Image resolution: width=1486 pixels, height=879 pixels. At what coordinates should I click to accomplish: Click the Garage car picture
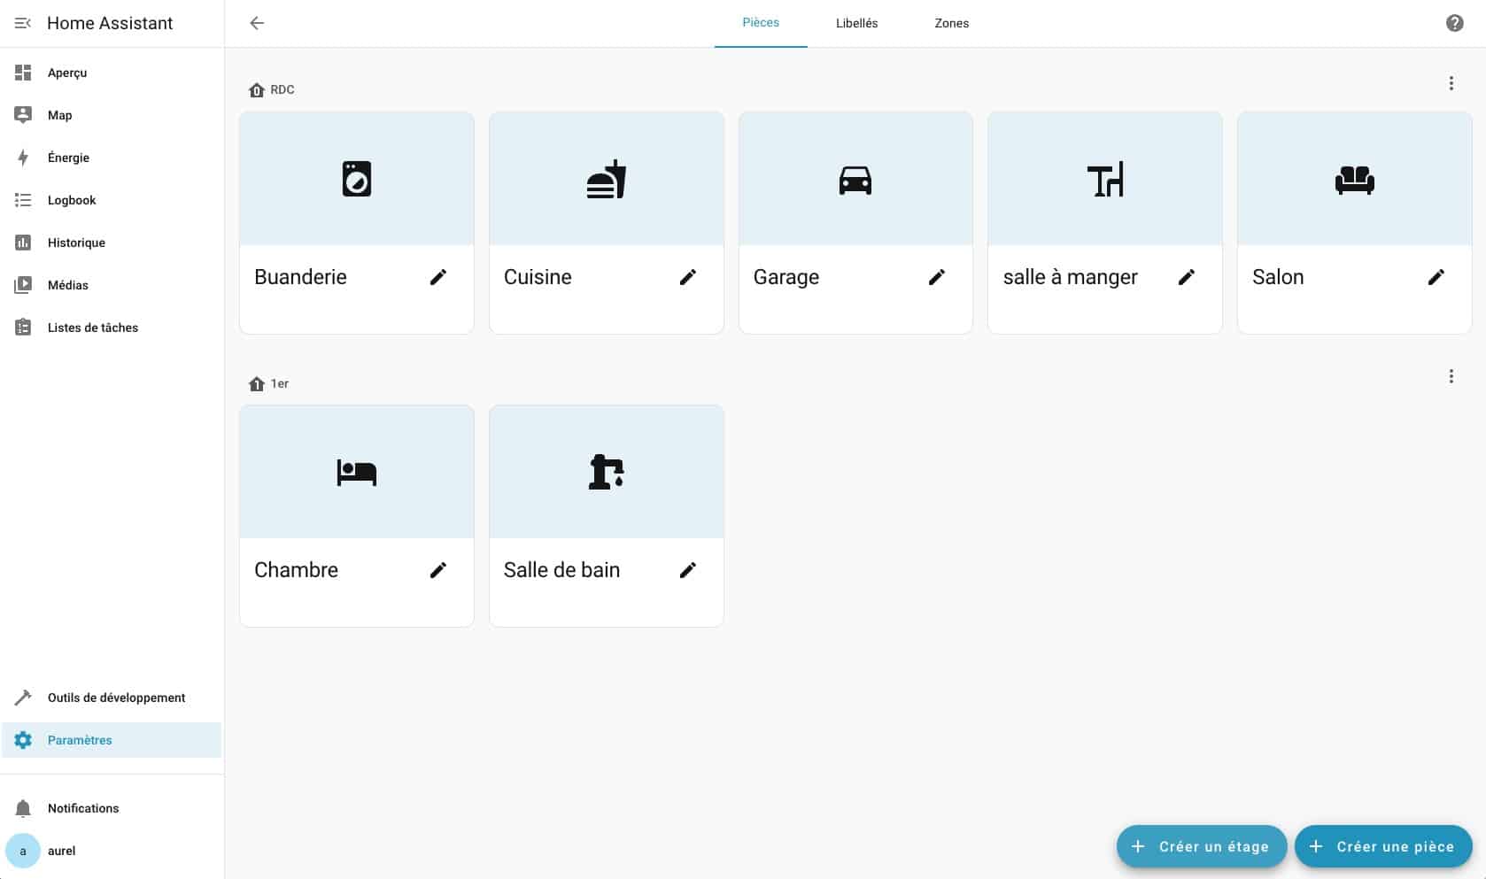tap(855, 179)
